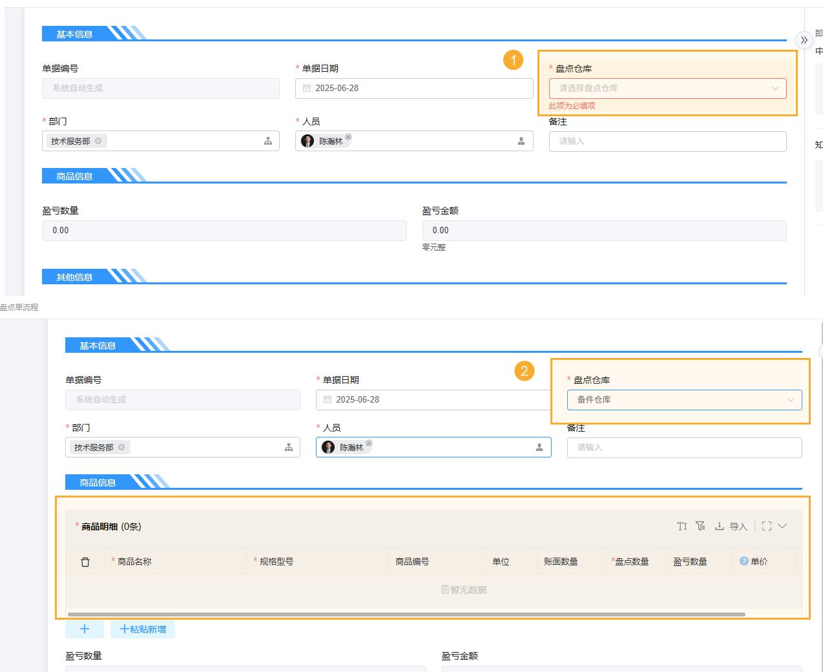The width and height of the screenshot is (823, 672).
Task: Click the 单据日期 date field in upper form
Action: coord(413,89)
